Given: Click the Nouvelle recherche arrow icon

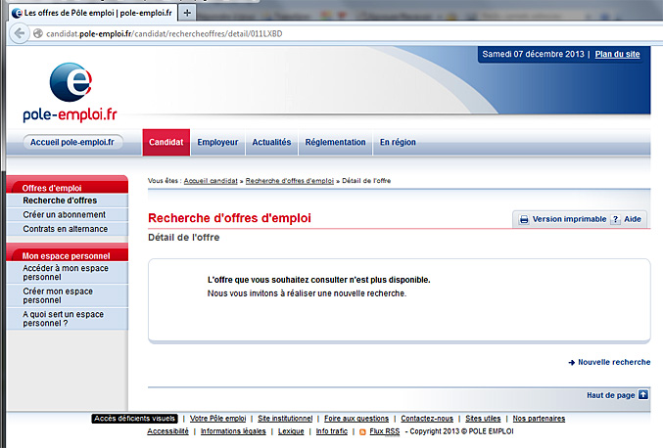Looking at the screenshot, I should coord(572,362).
